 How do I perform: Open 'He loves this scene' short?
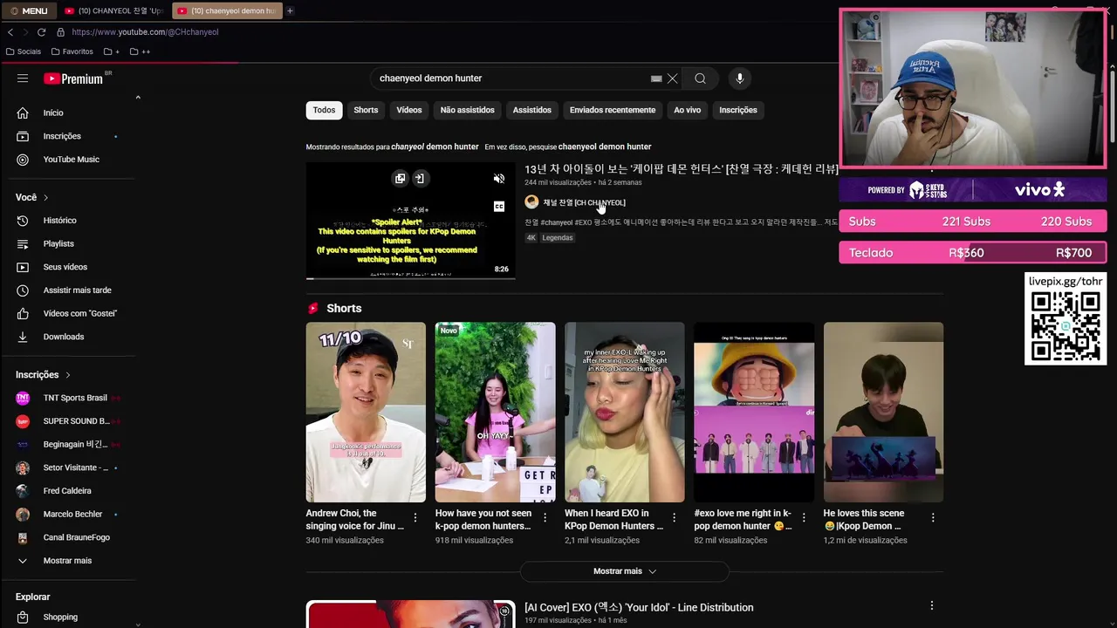click(x=883, y=413)
